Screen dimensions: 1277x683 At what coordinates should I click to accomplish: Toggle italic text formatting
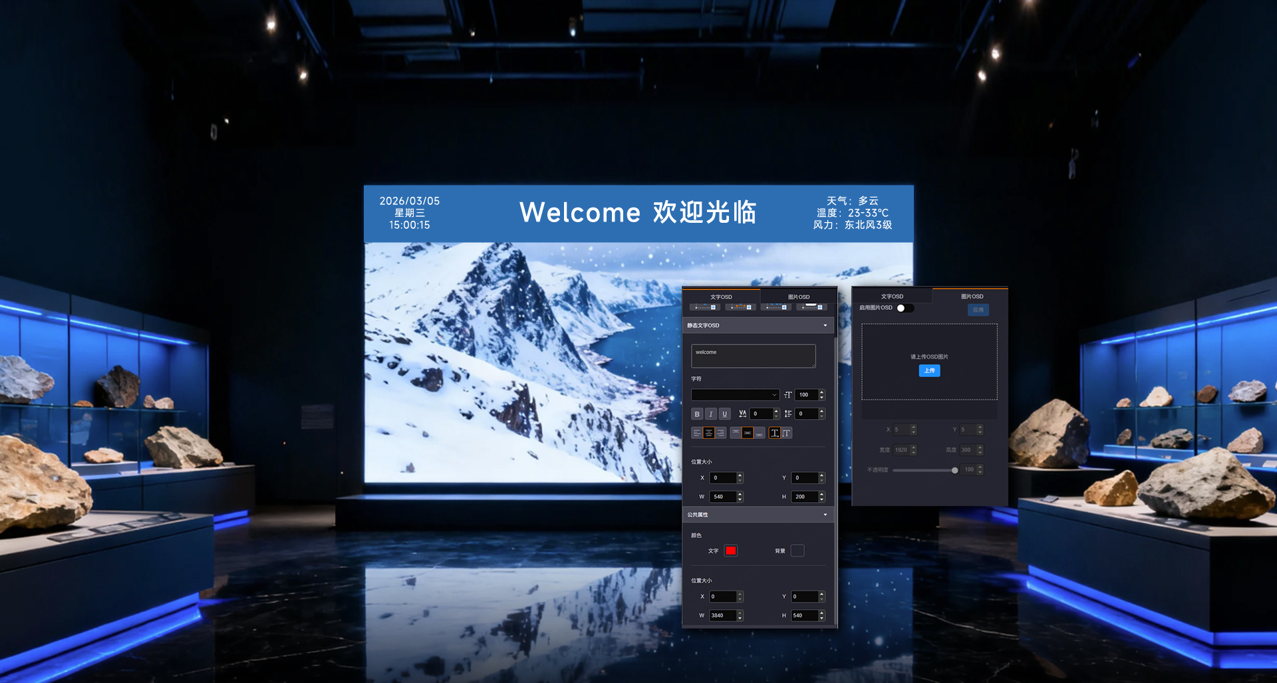711,414
